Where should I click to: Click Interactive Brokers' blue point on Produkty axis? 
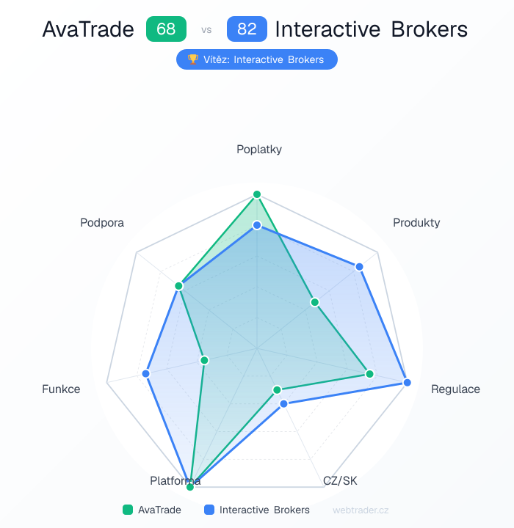click(x=359, y=266)
